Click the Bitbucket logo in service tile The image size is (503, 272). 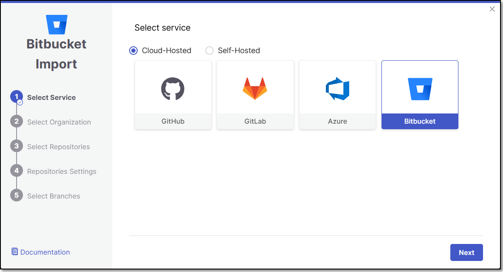click(x=420, y=89)
